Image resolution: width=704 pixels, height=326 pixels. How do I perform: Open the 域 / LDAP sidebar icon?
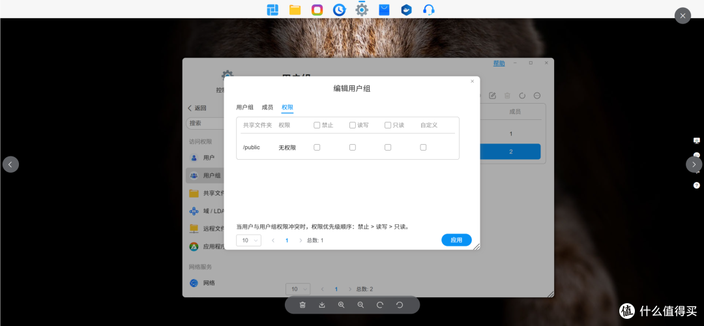194,211
